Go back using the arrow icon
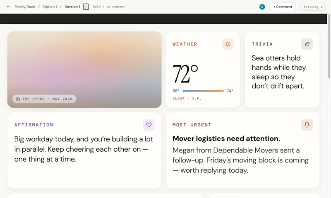The width and height of the screenshot is (331, 198). coord(8,7)
